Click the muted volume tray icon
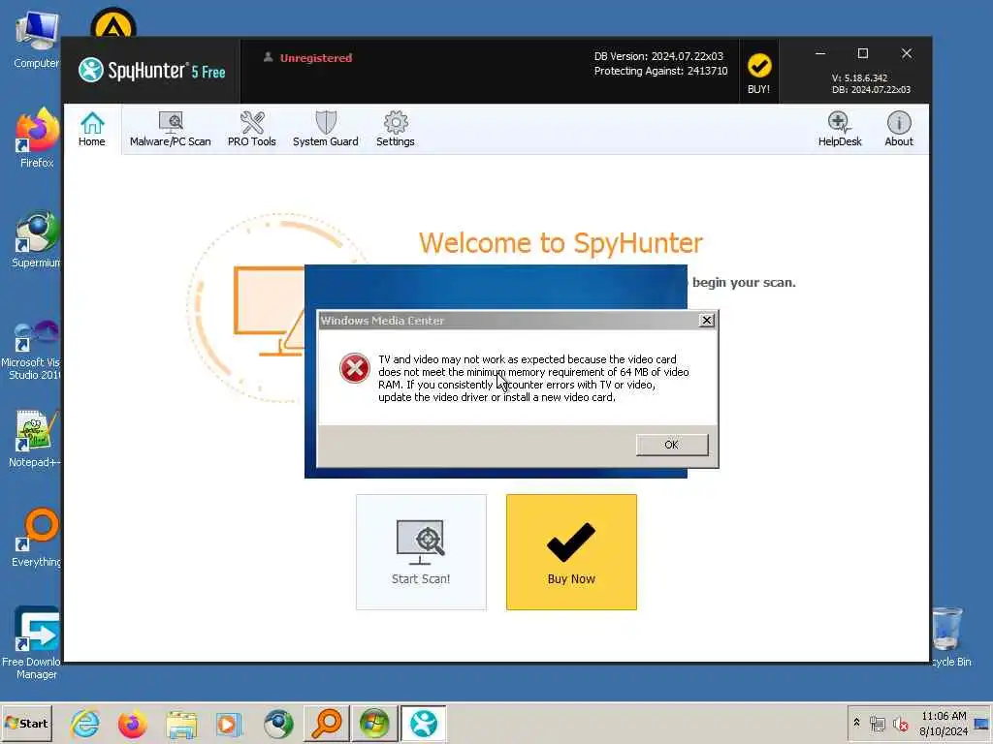Image resolution: width=993 pixels, height=744 pixels. [900, 724]
